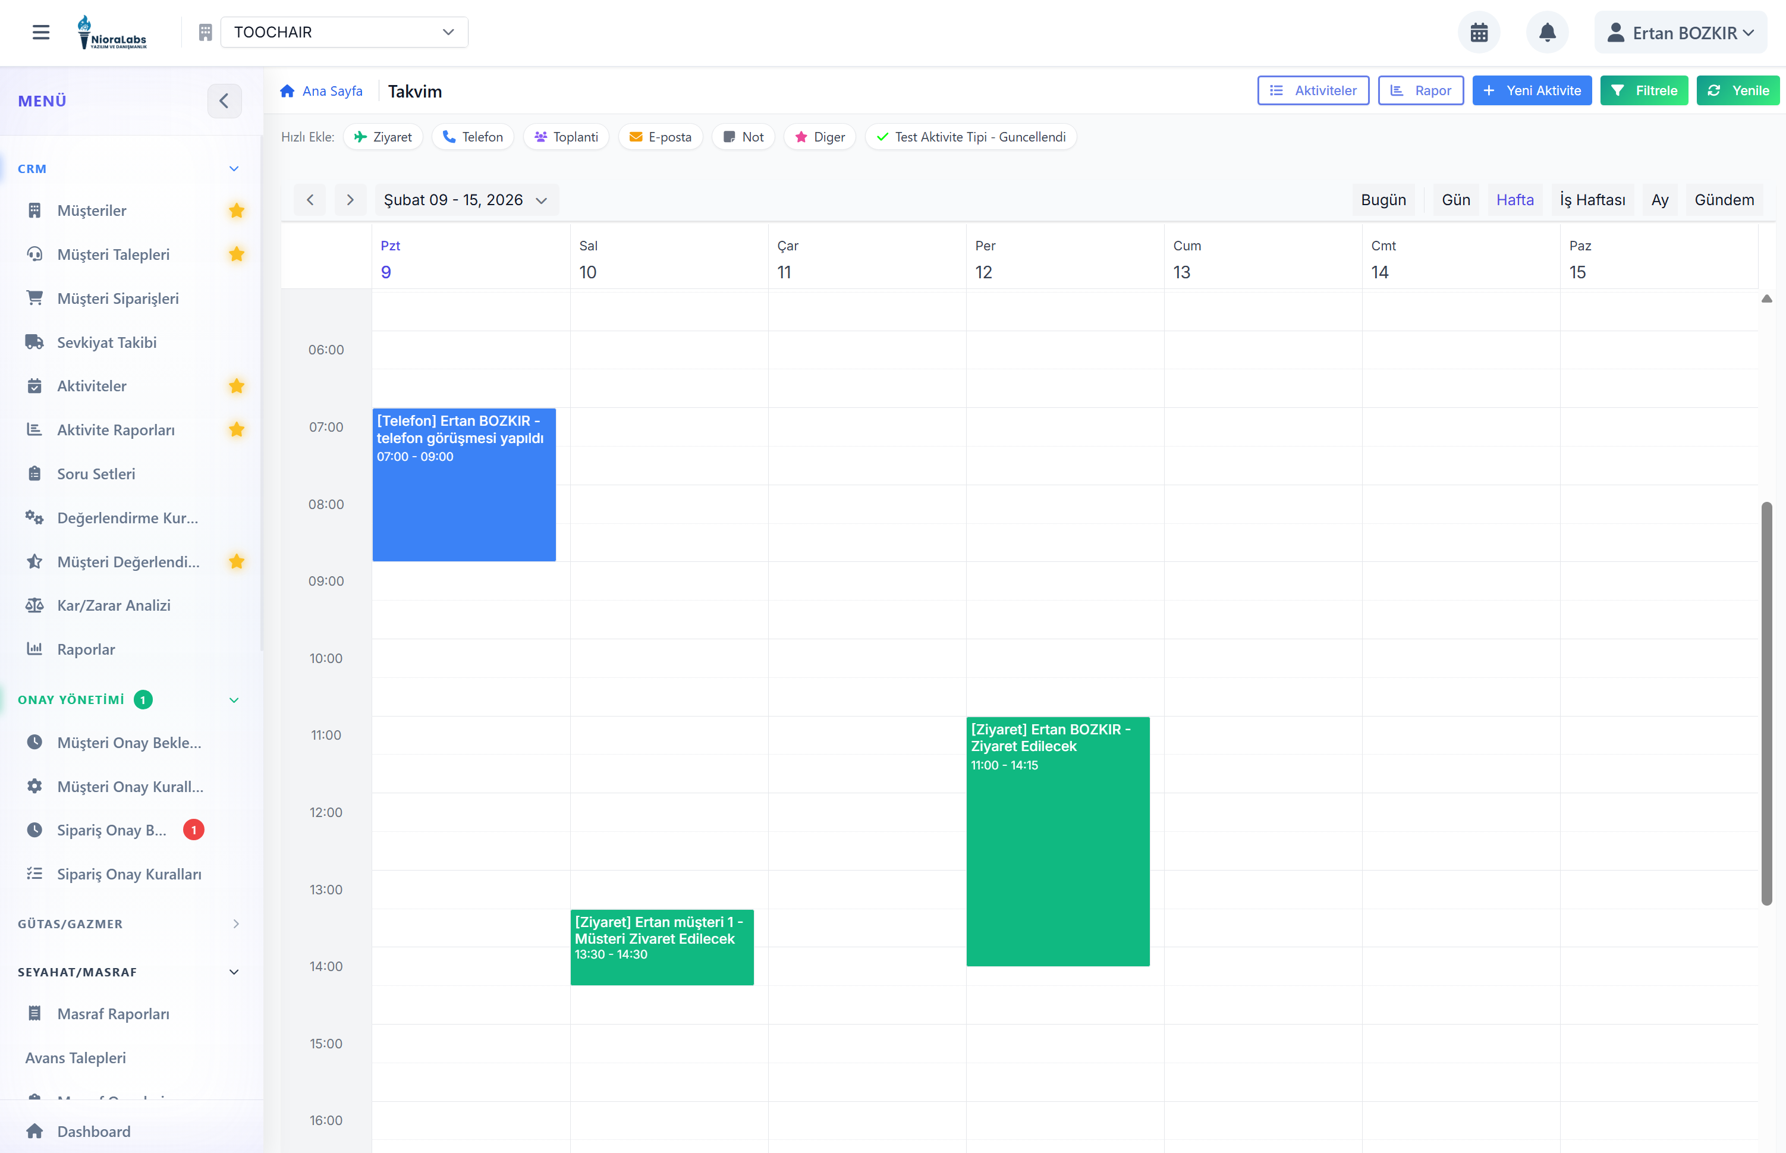
Task: Toggle favorite star for Müşteri Talepleri
Action: (237, 255)
